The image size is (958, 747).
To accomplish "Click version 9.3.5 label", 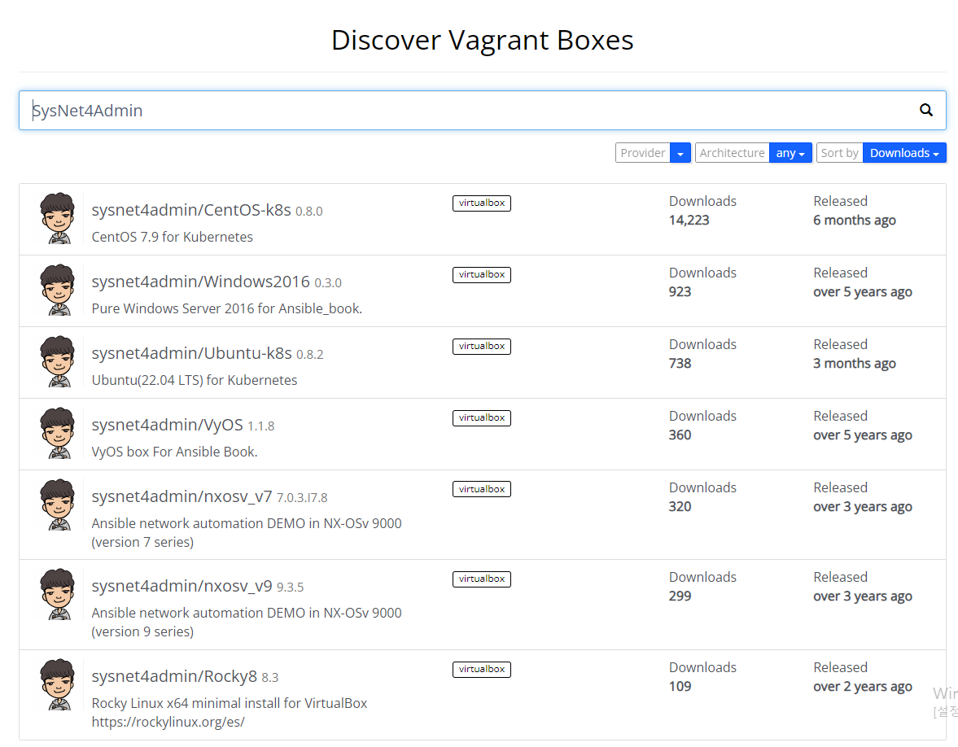I will tap(291, 587).
